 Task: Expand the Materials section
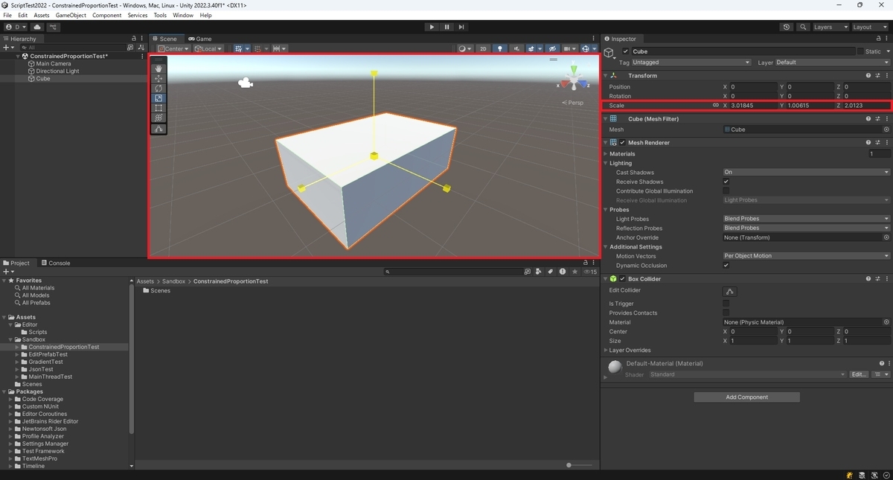coord(606,154)
